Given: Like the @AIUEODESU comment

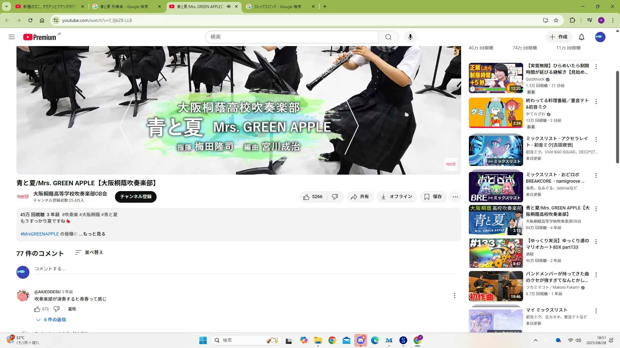Looking at the screenshot, I should (x=37, y=309).
